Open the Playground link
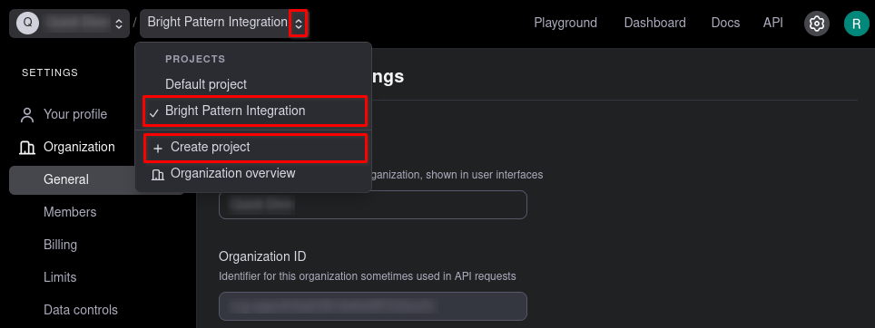875x328 pixels. click(565, 23)
